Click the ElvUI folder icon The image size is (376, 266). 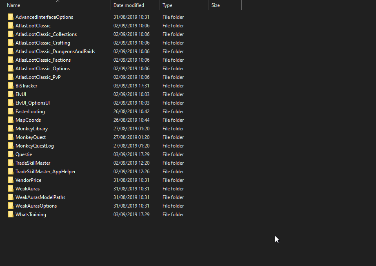tap(11, 94)
